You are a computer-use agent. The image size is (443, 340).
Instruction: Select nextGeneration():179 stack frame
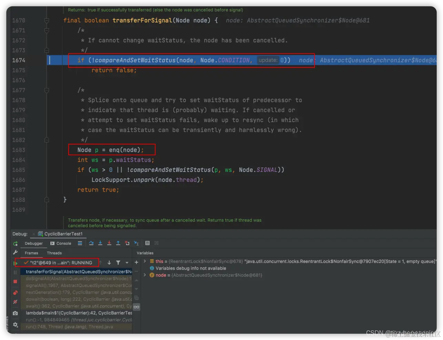76,292
